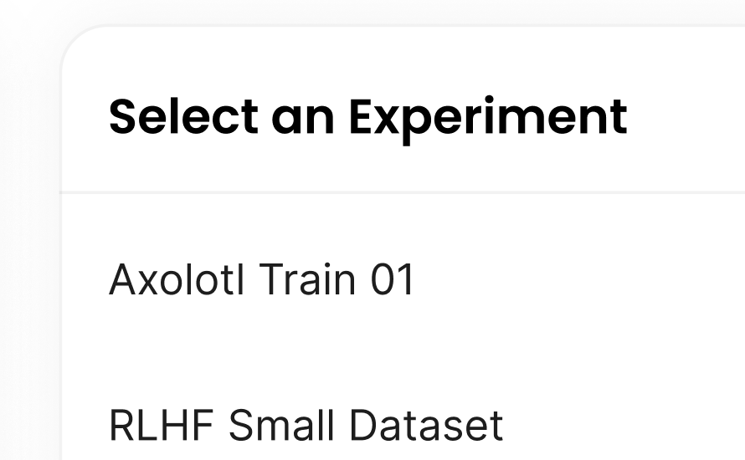This screenshot has width=745, height=460.
Task: Click the RLHF Small Dataset row
Action: tap(306, 425)
